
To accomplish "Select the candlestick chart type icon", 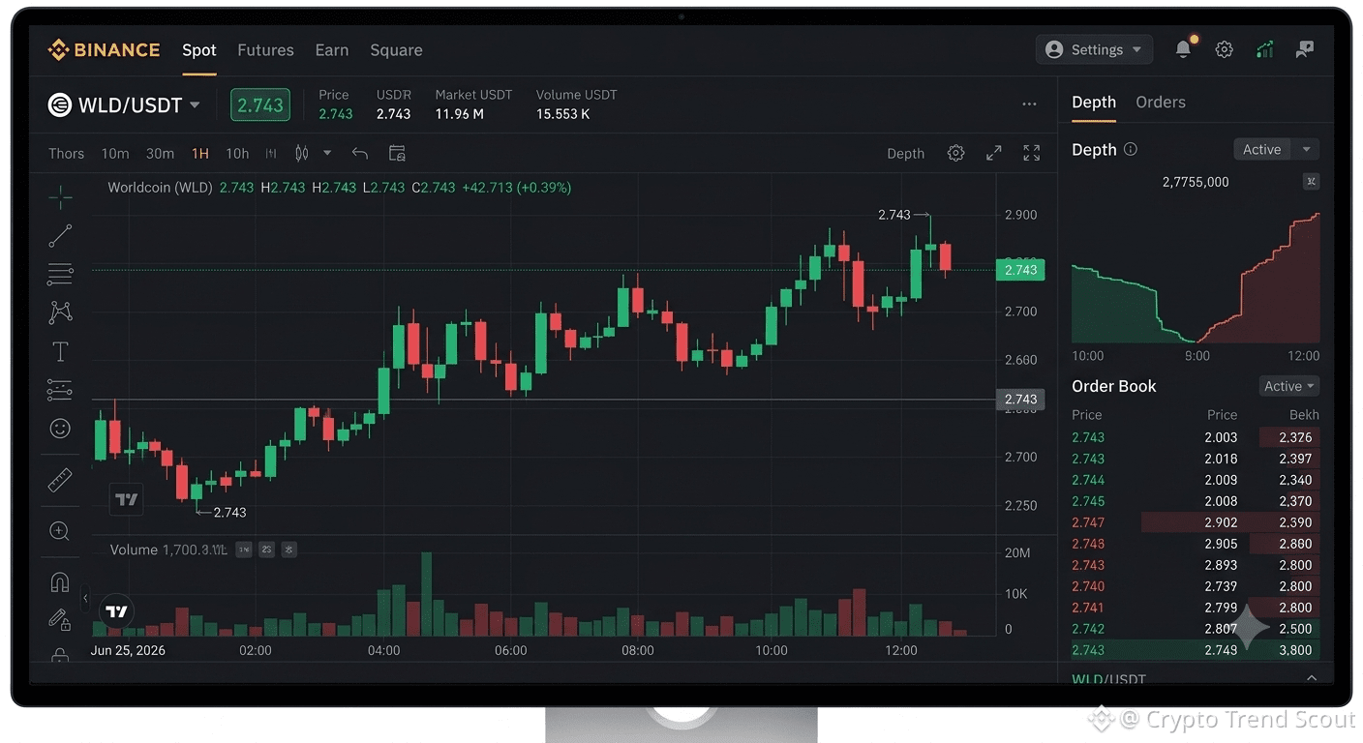I will (302, 153).
